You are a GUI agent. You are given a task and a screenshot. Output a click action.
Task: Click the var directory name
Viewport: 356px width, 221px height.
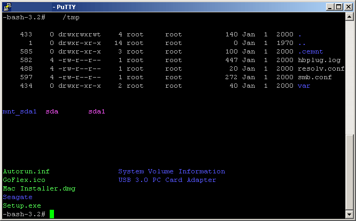click(x=304, y=86)
